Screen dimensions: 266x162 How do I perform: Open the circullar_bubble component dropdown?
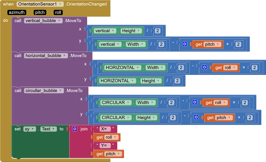pyautogui.click(x=60, y=91)
